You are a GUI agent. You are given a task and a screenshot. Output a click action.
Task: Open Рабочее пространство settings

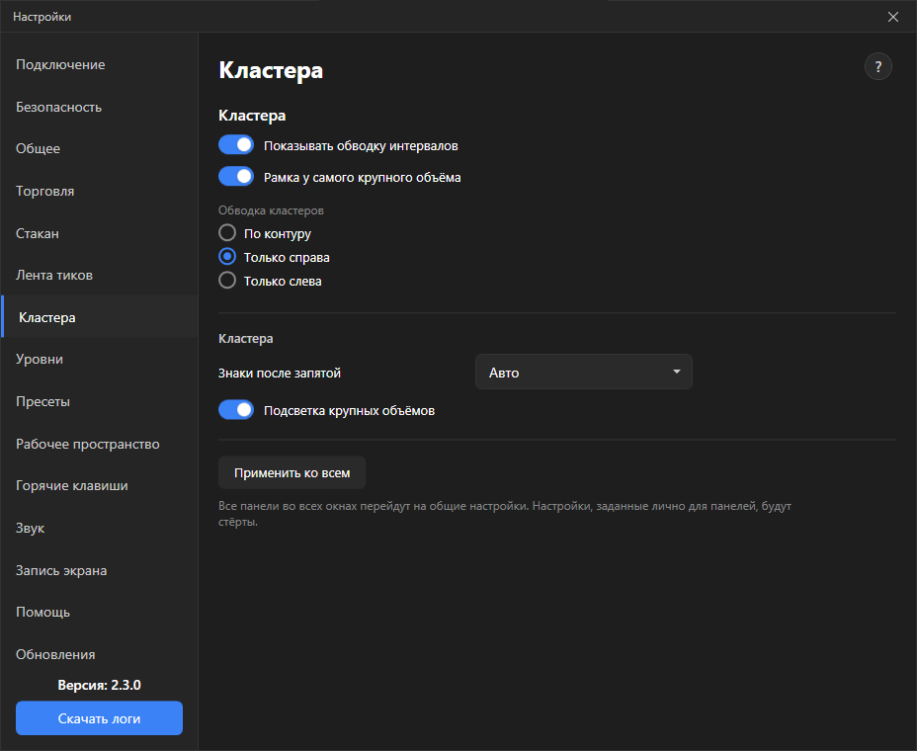[100, 444]
